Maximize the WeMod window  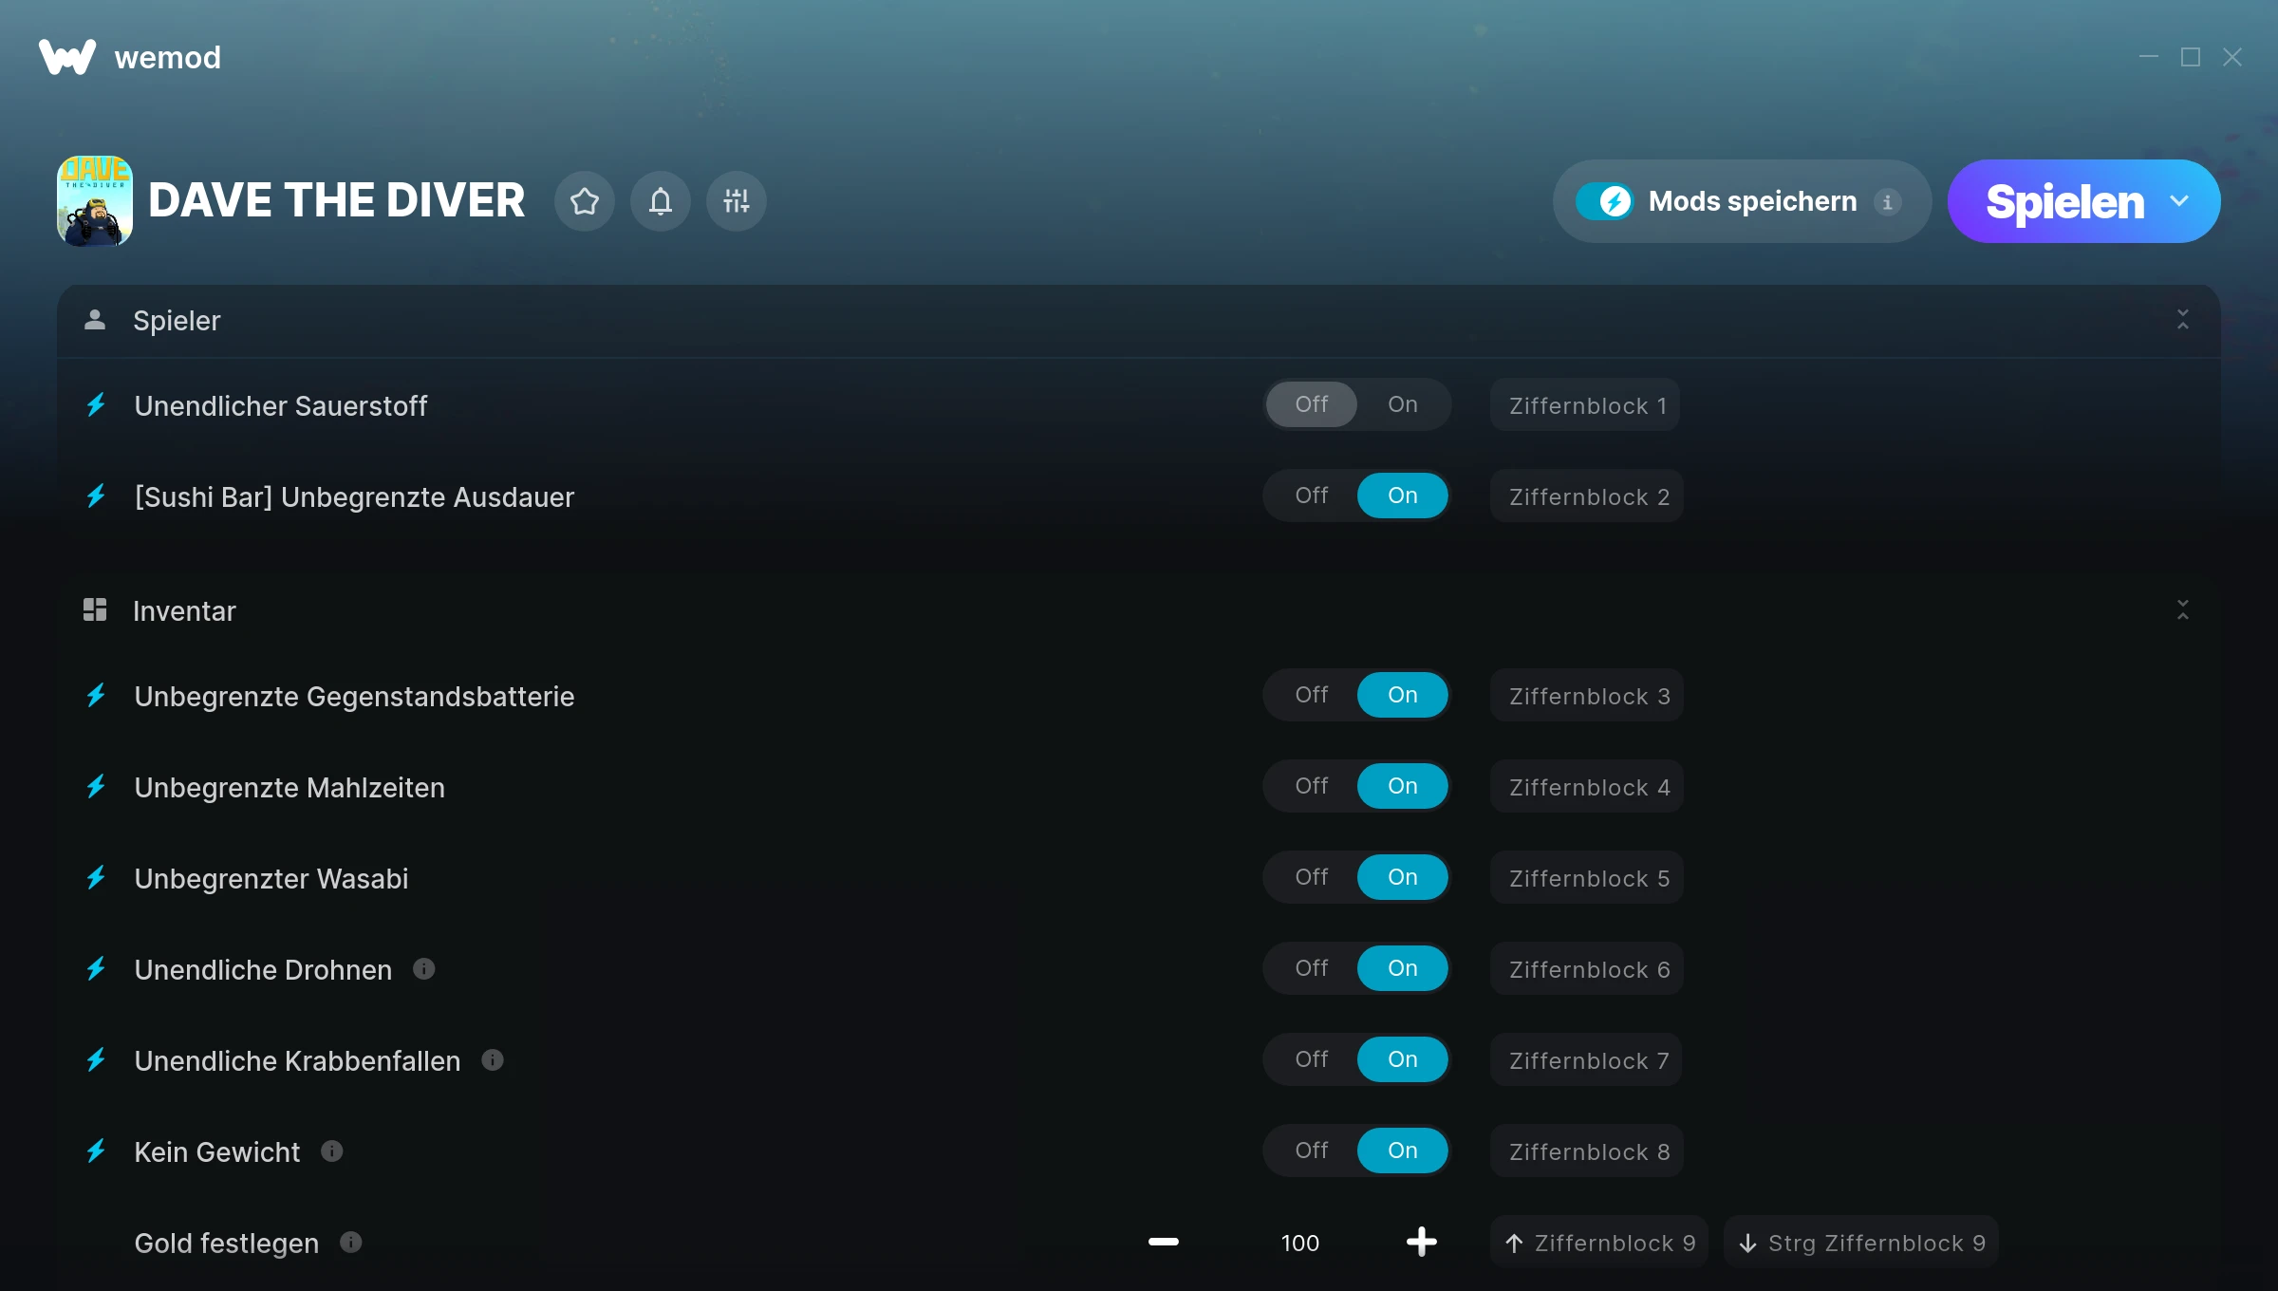pyautogui.click(x=2191, y=57)
